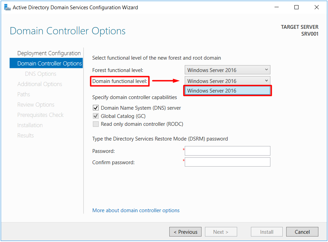Open the Results step
The image size is (328, 242).
pyautogui.click(x=25, y=135)
